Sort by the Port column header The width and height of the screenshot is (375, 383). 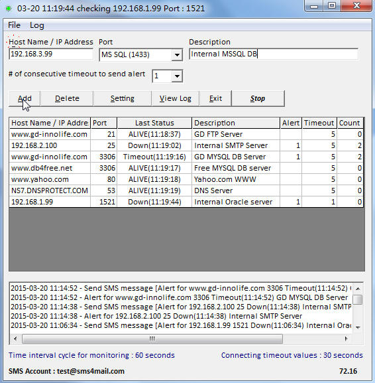104,123
